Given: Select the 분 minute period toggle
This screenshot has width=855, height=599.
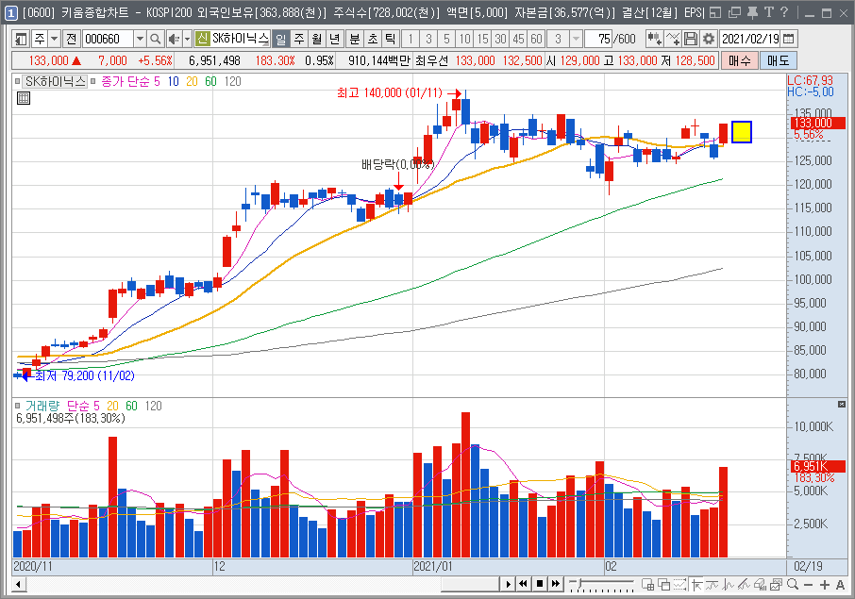Looking at the screenshot, I should [x=355, y=39].
